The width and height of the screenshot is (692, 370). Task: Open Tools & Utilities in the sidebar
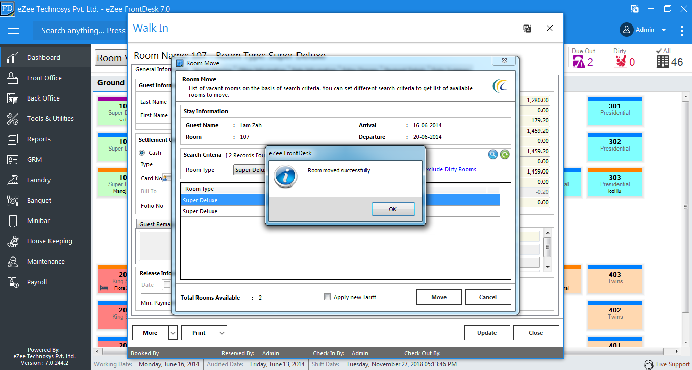pos(45,118)
